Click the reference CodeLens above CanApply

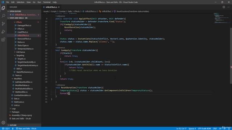tap(60, 48)
